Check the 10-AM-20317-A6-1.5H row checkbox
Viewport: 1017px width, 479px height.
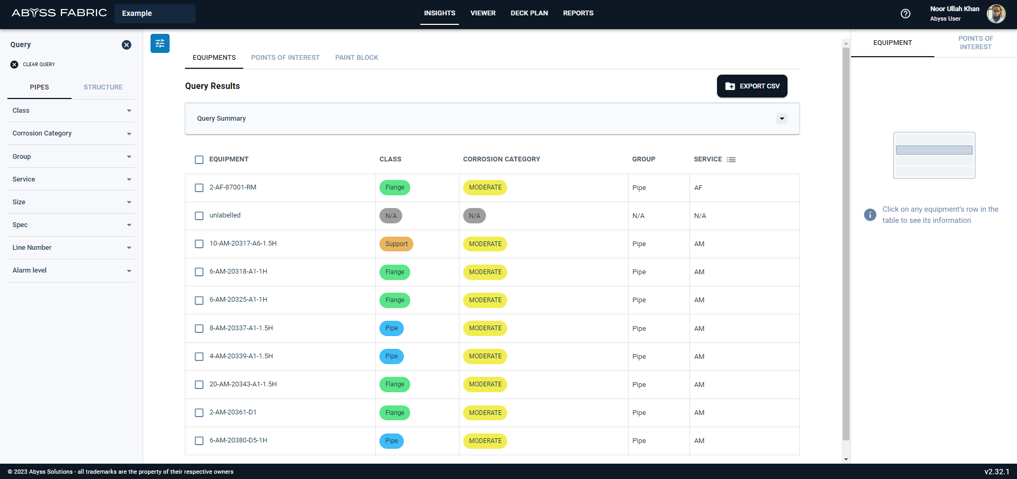(x=199, y=244)
